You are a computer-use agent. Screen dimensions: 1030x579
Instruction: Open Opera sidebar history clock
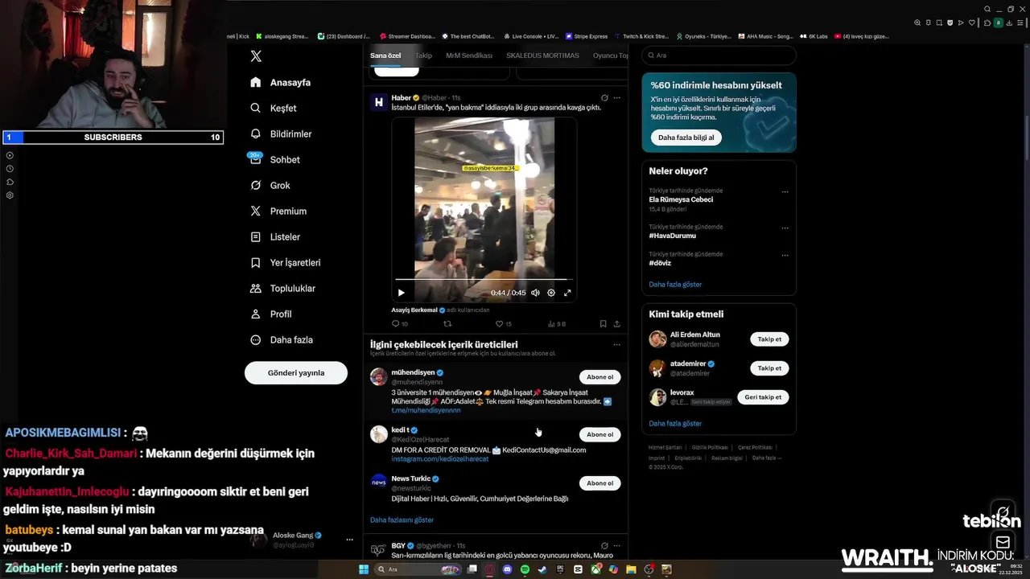point(10,169)
